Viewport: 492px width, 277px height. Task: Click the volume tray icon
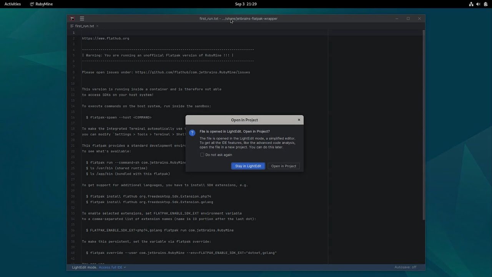coord(478,4)
